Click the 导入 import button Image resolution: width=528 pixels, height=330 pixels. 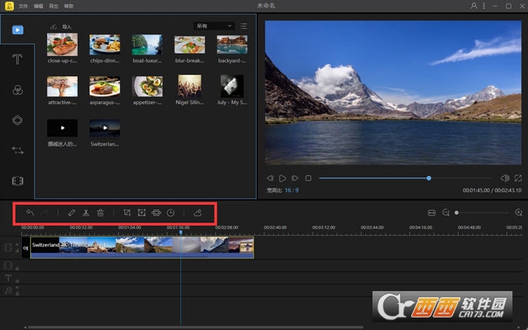(61, 26)
